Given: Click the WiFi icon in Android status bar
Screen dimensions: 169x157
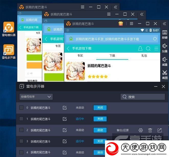Looking at the screenshot, I should tap(142, 30).
